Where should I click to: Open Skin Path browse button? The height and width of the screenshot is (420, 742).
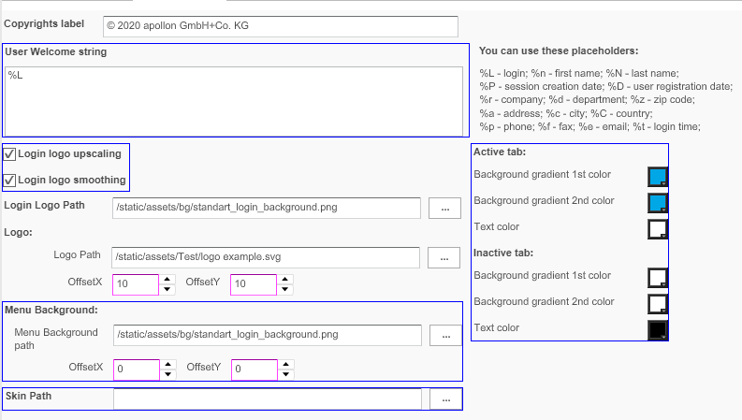[445, 399]
